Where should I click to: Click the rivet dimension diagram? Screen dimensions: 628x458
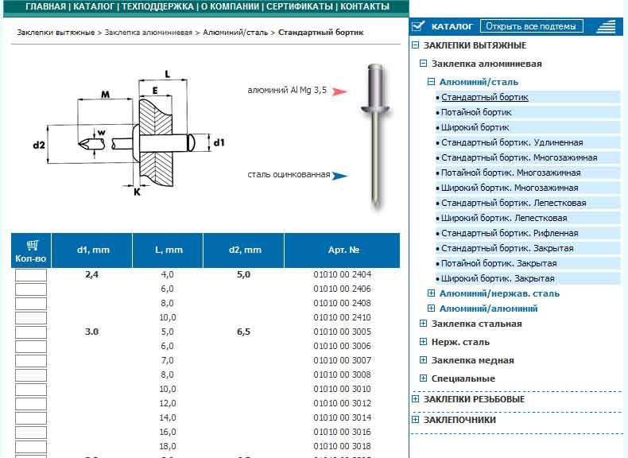point(130,134)
